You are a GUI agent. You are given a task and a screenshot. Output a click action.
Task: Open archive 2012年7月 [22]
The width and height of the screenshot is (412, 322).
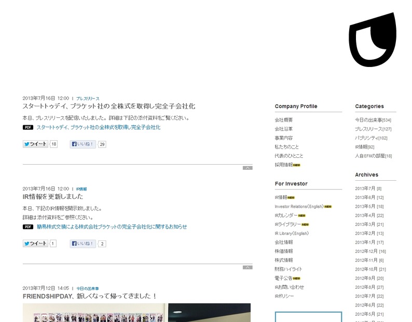click(369, 296)
